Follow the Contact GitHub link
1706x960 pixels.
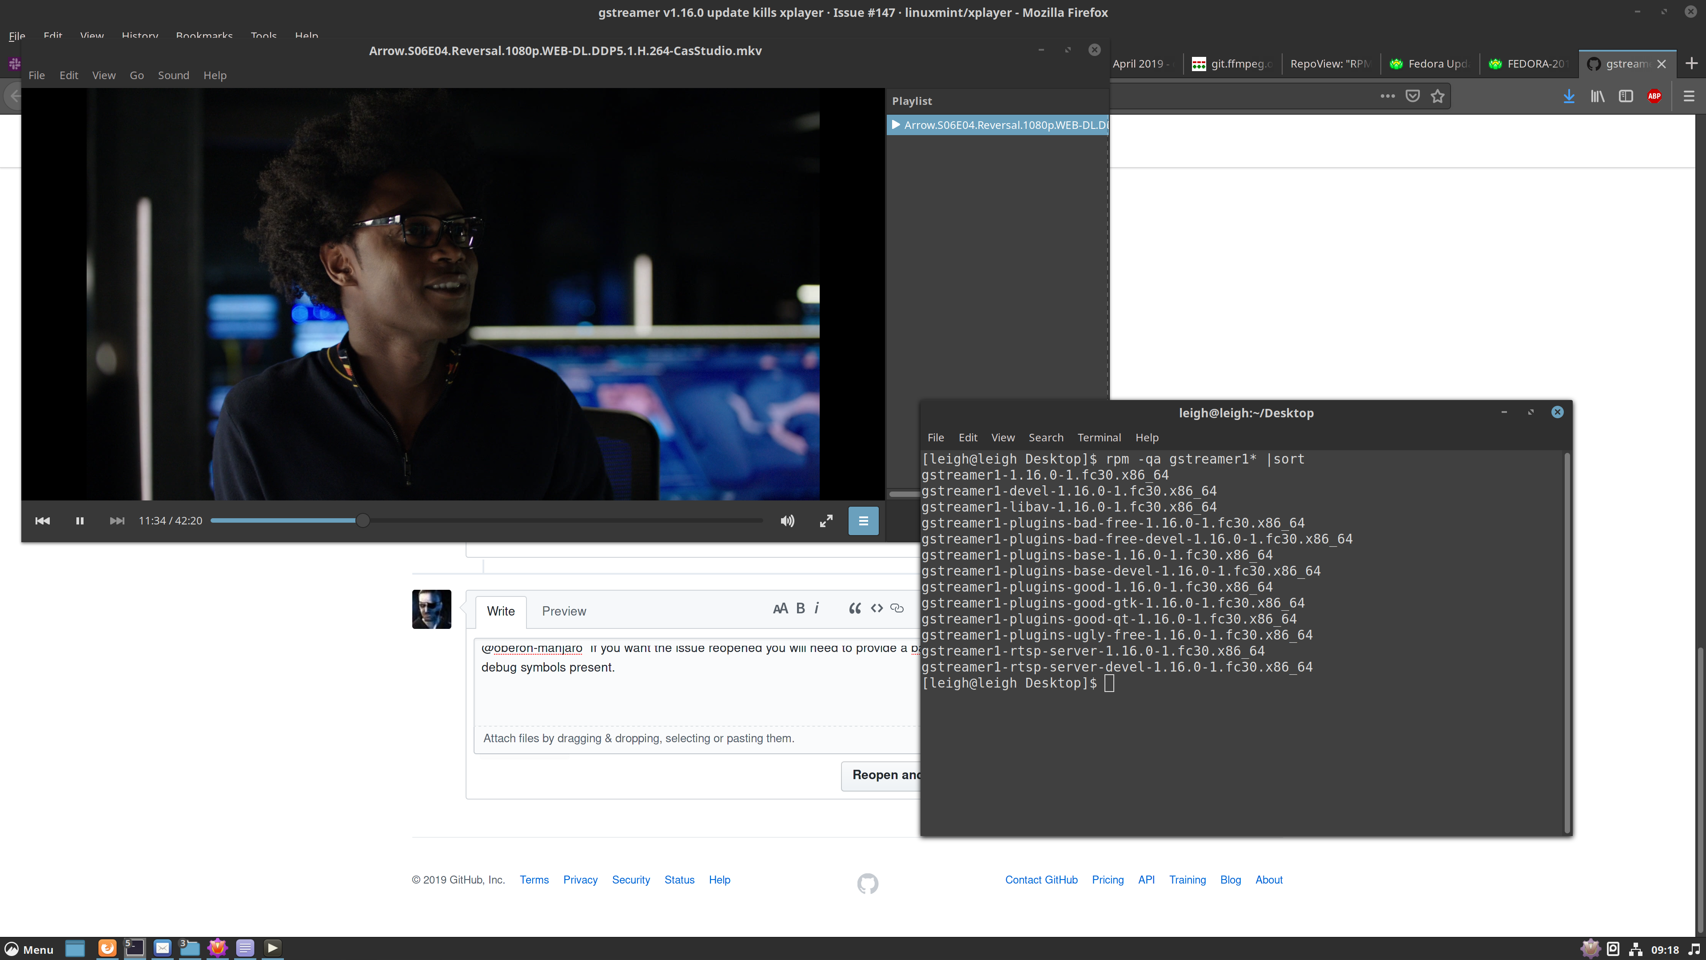click(x=1041, y=879)
